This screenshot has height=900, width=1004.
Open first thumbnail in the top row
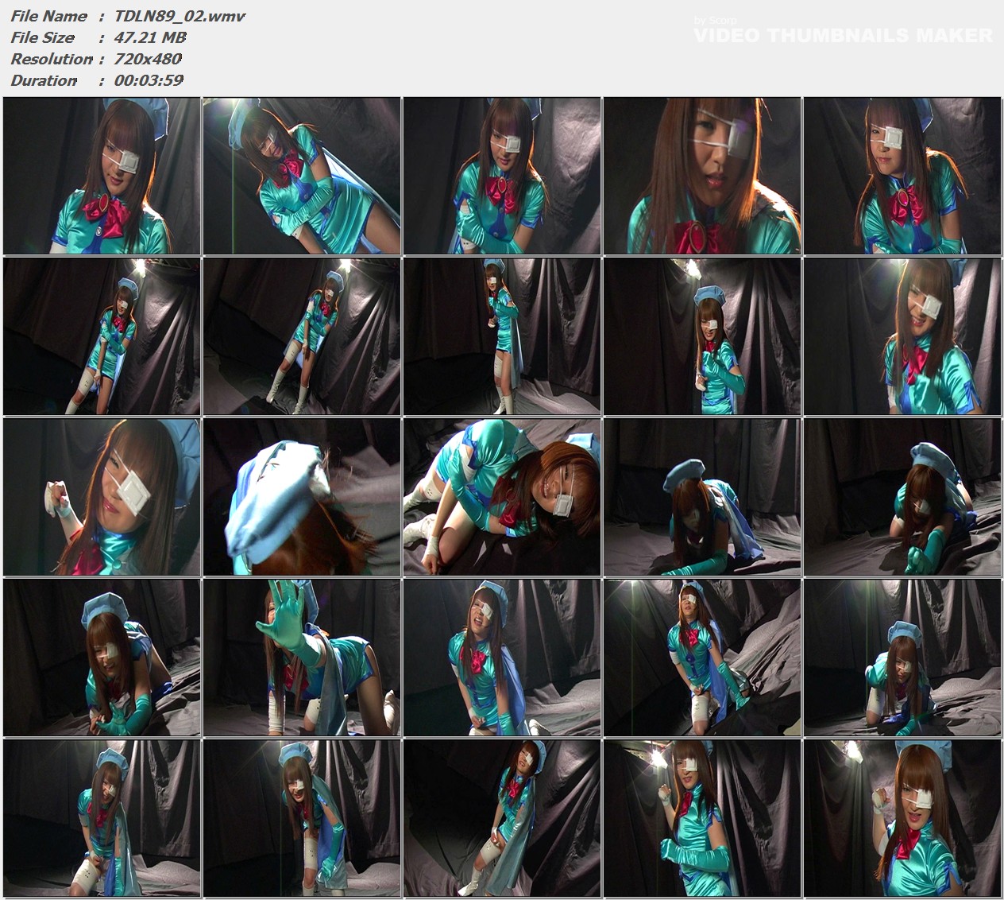pyautogui.click(x=102, y=176)
